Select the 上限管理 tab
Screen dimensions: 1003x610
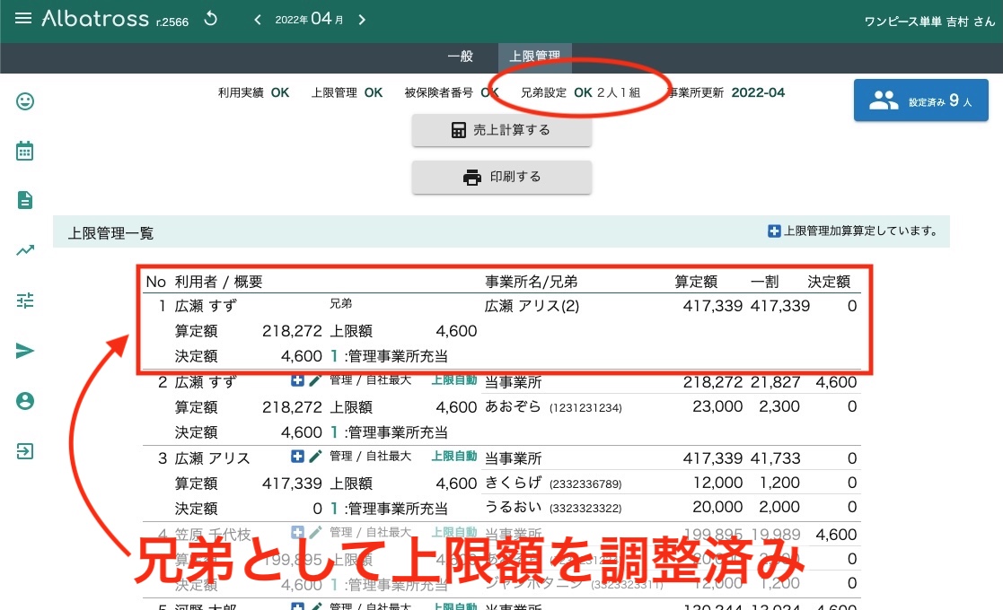[534, 56]
